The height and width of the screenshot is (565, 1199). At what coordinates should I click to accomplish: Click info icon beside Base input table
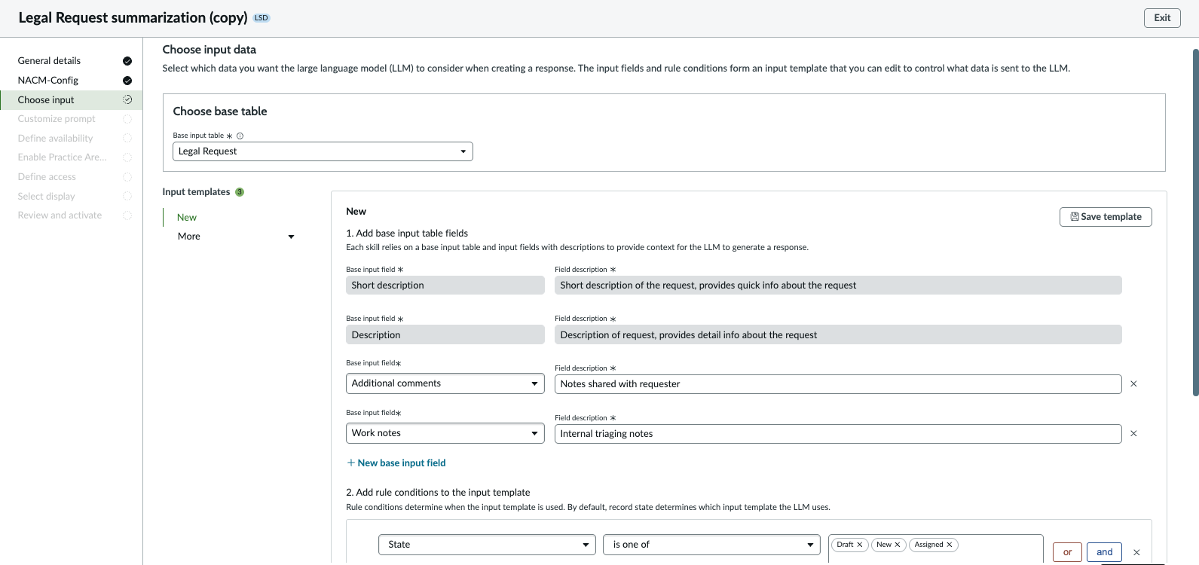pyautogui.click(x=240, y=136)
